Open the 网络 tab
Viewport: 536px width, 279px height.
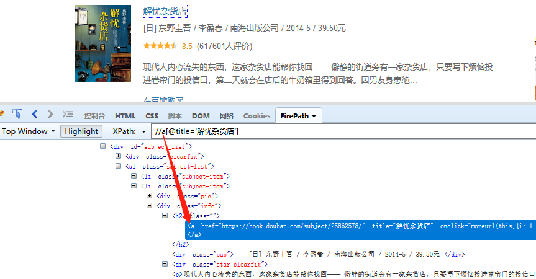click(226, 116)
